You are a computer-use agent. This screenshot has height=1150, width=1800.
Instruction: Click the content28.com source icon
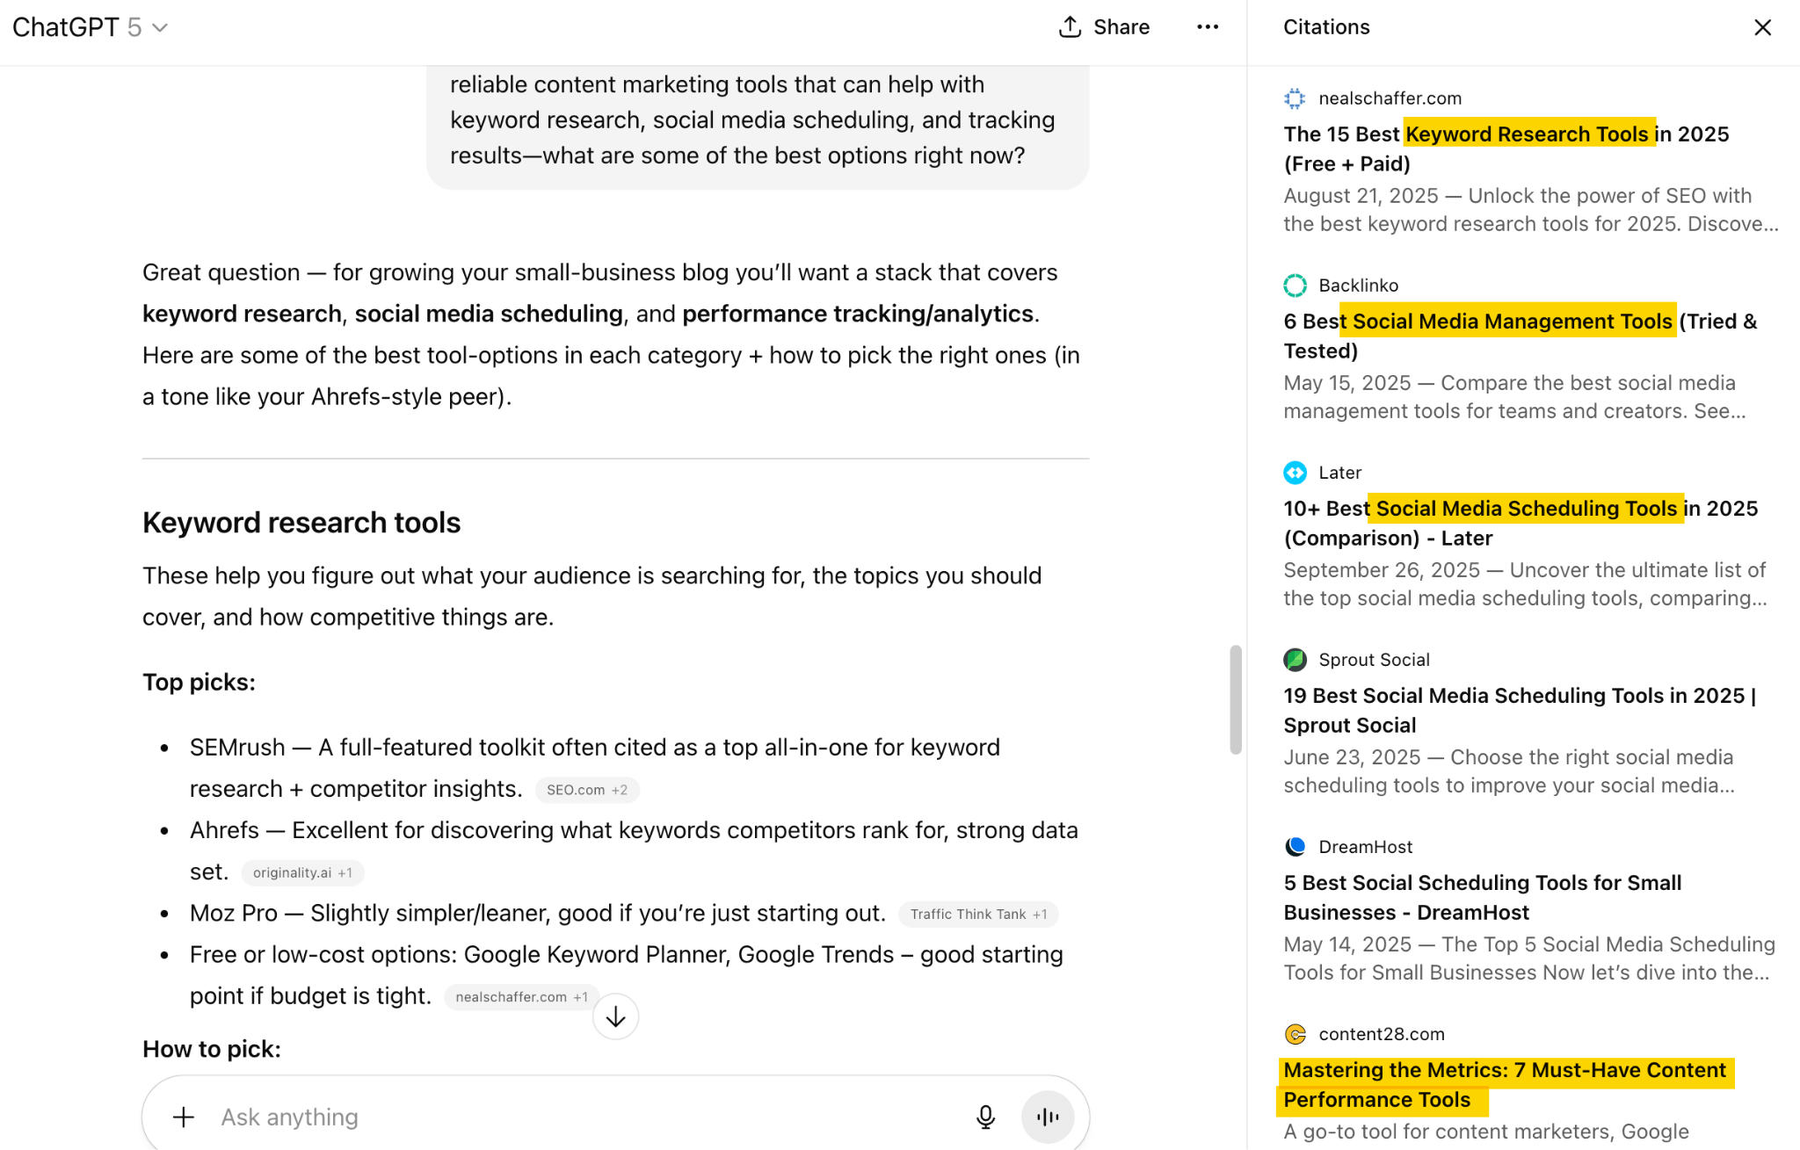click(x=1294, y=1033)
